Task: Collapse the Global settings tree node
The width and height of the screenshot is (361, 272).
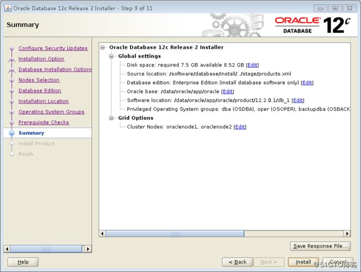Action: coord(112,56)
